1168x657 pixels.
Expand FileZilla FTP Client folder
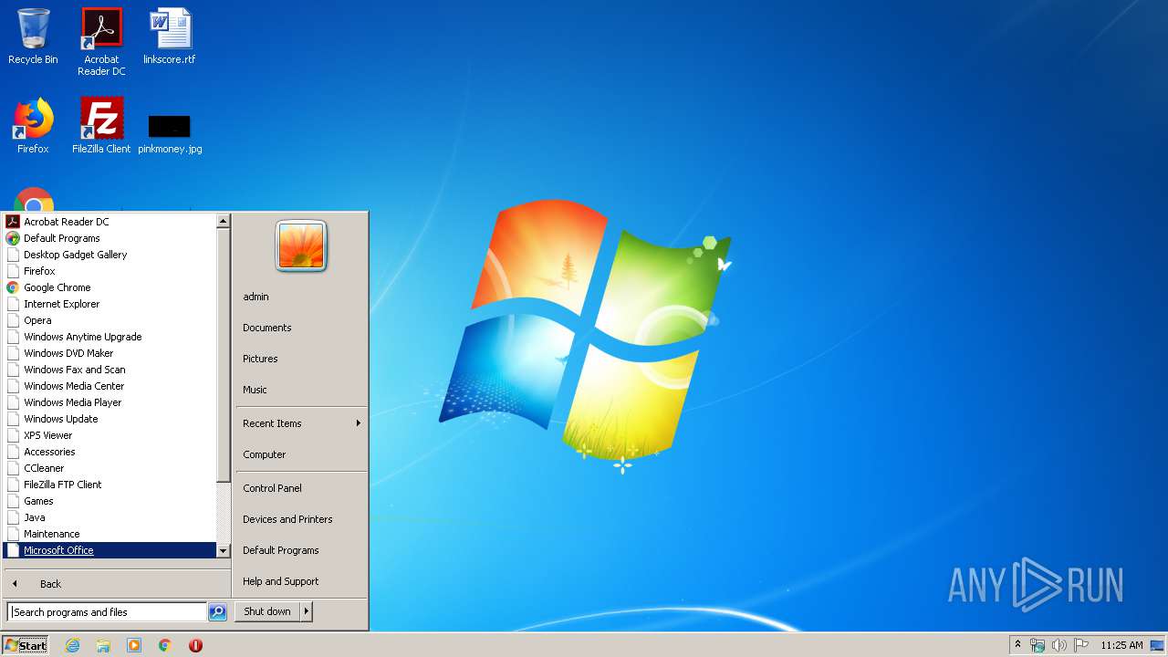[110, 485]
